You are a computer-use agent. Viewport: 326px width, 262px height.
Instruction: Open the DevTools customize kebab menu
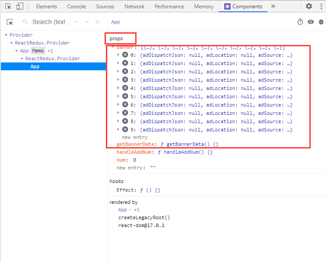[x=321, y=7]
